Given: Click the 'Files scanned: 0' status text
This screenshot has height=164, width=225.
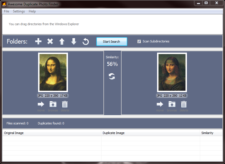Looking at the screenshot, I should coord(17,123).
